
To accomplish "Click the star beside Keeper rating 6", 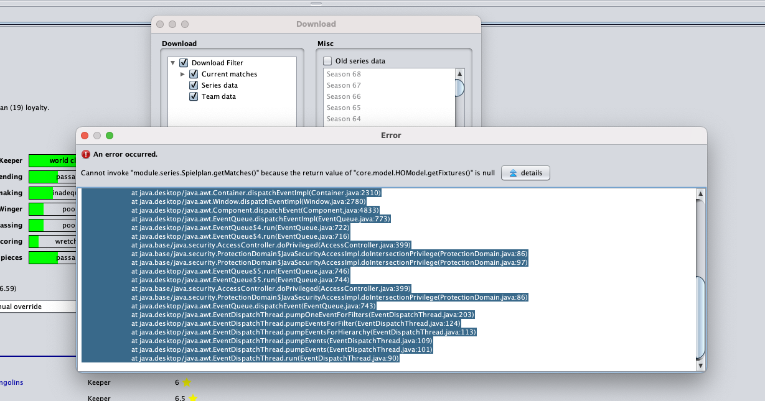I will click(x=185, y=382).
